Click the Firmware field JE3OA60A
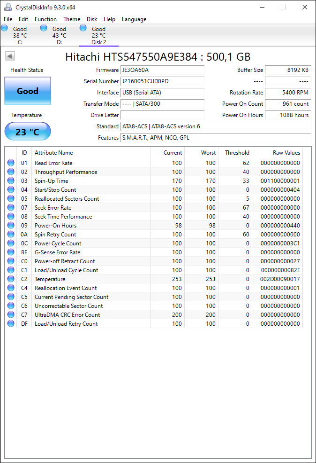The height and width of the screenshot is (463, 316). [163, 70]
